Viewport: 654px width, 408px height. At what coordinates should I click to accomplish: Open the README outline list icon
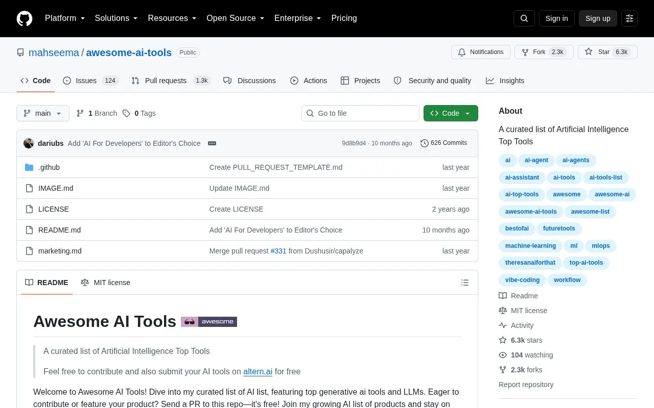(465, 283)
